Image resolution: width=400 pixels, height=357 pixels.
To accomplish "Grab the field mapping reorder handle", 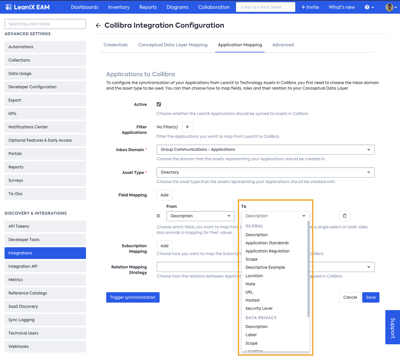I will [158, 216].
